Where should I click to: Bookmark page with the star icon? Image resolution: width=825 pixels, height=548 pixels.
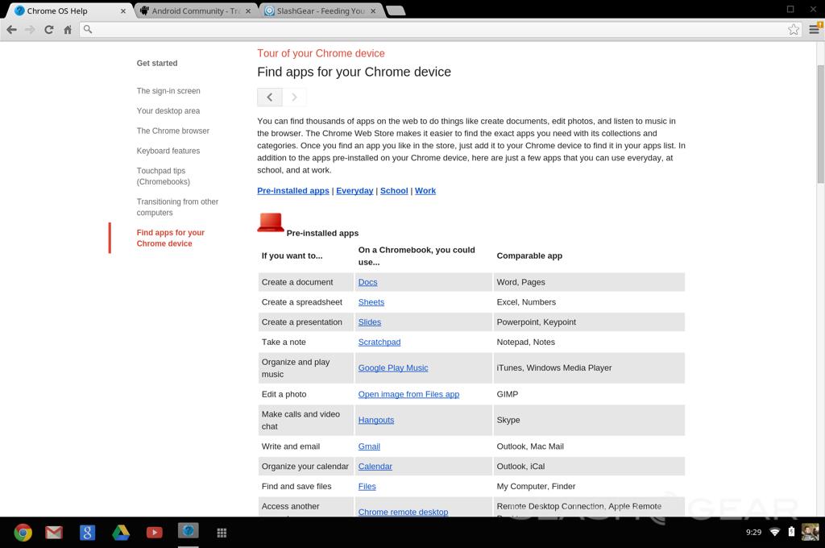[794, 30]
